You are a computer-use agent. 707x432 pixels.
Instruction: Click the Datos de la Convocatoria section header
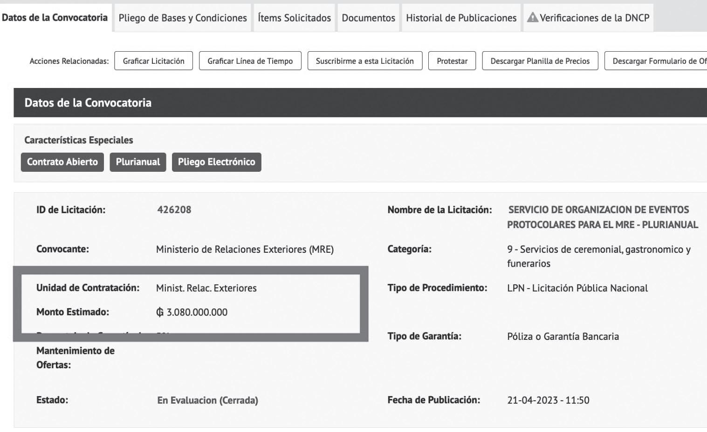[x=360, y=102]
